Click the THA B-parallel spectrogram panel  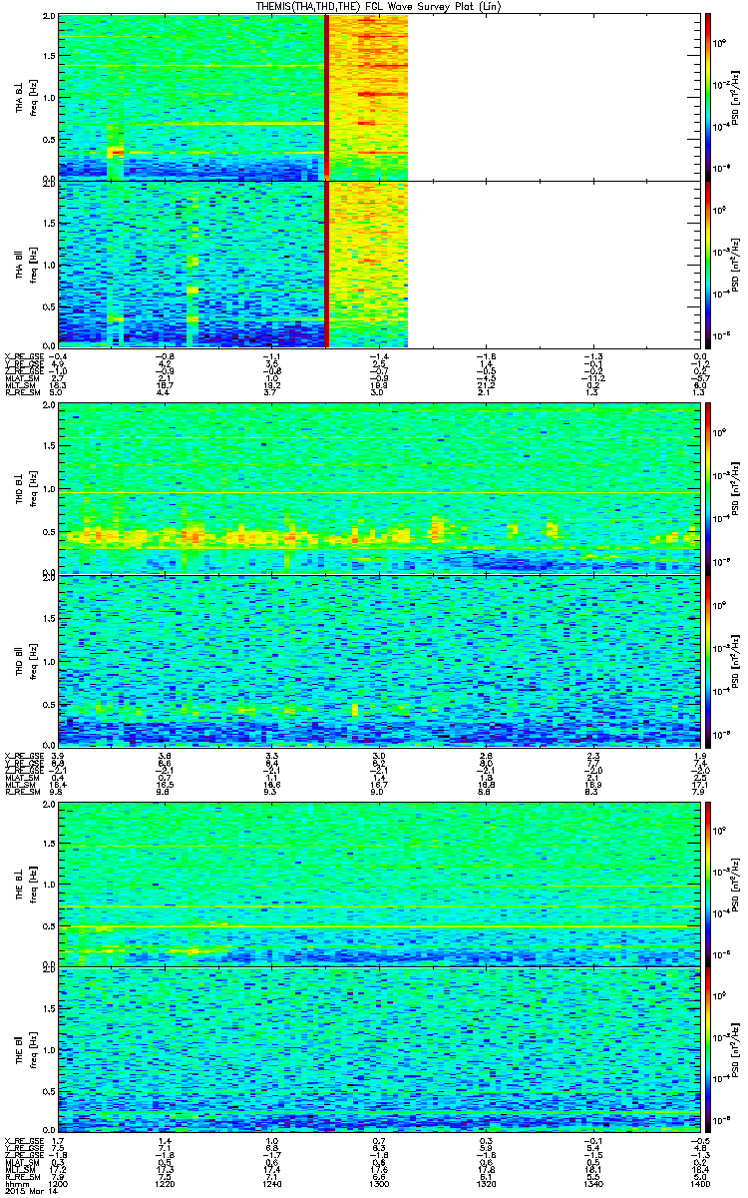tap(379, 263)
